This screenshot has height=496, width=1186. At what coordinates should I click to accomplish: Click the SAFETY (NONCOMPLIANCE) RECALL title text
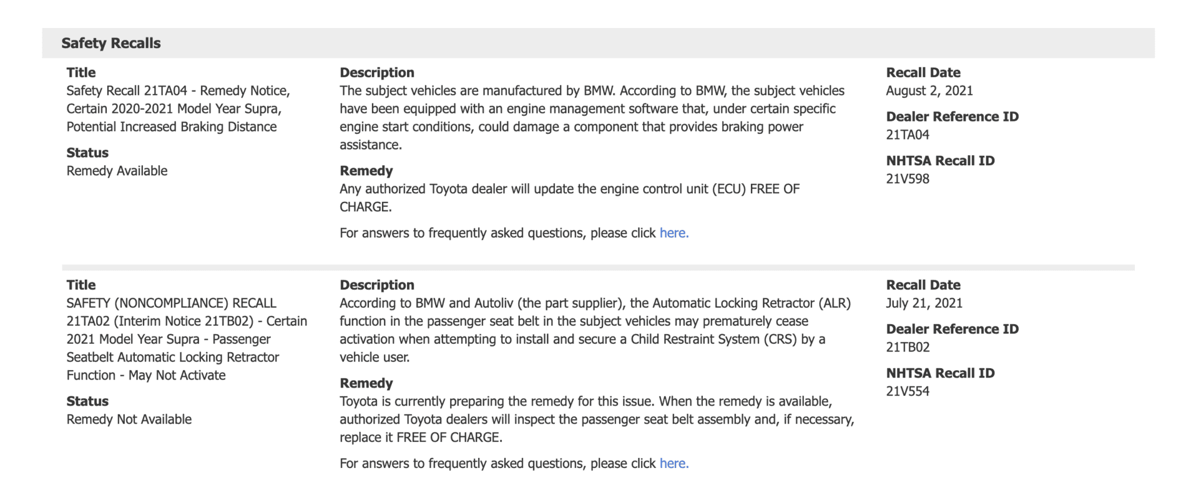pos(187,339)
